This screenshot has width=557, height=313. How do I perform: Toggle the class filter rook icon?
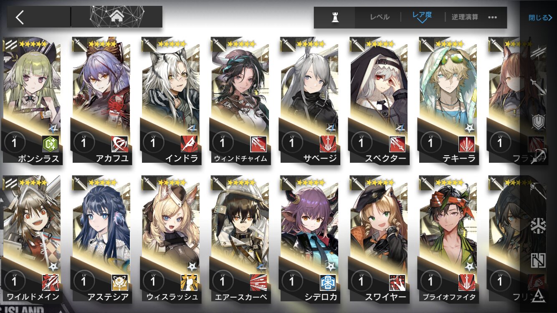pos(334,18)
